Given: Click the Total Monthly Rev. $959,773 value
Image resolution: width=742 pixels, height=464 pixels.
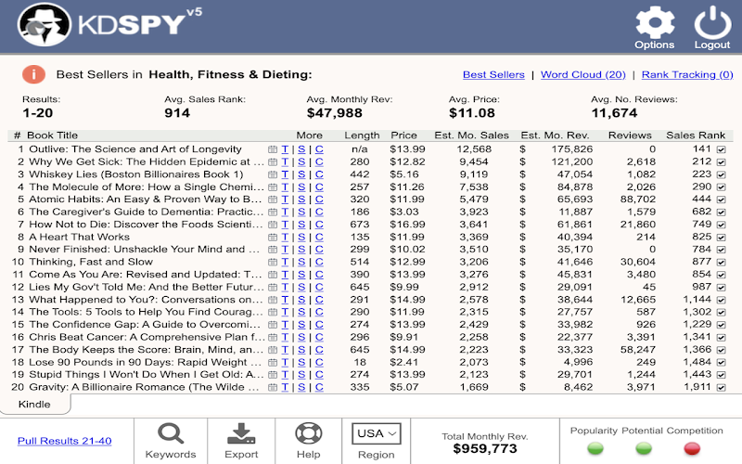Looking at the screenshot, I should pyautogui.click(x=485, y=449).
